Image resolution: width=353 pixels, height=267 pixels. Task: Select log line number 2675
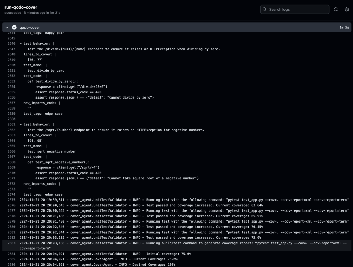[11, 200]
